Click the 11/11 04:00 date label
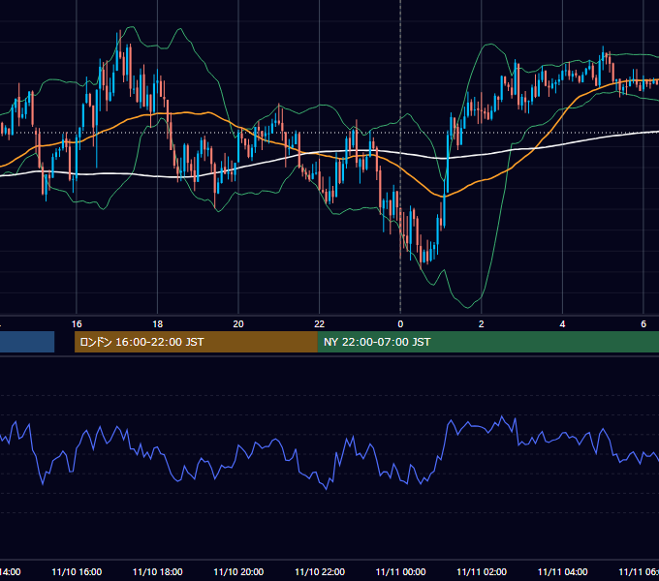This screenshot has height=581, width=659. pos(563,572)
